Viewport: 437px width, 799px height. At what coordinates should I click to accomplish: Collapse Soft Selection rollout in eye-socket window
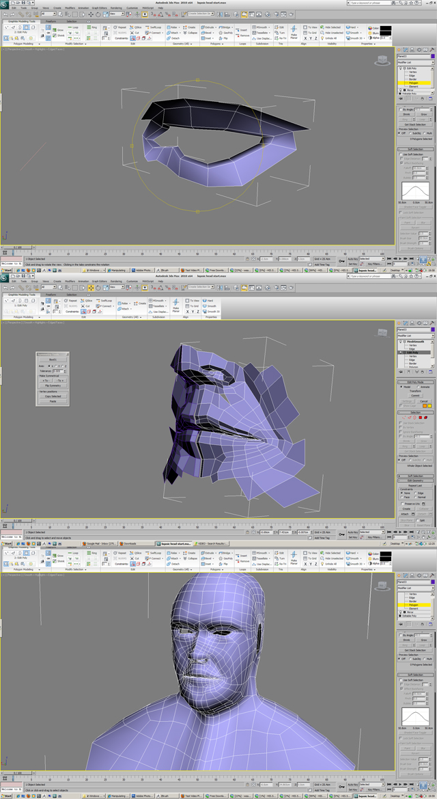pos(416,149)
